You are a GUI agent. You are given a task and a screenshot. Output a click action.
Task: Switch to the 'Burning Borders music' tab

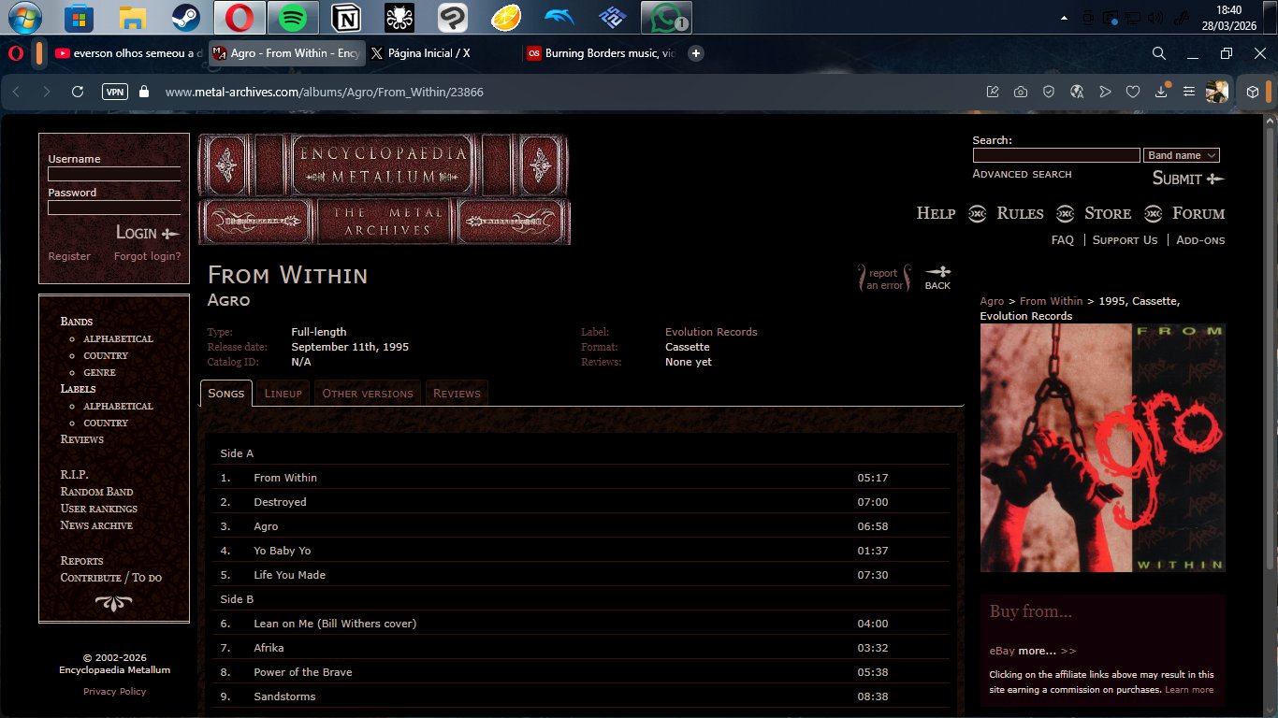pyautogui.click(x=600, y=53)
